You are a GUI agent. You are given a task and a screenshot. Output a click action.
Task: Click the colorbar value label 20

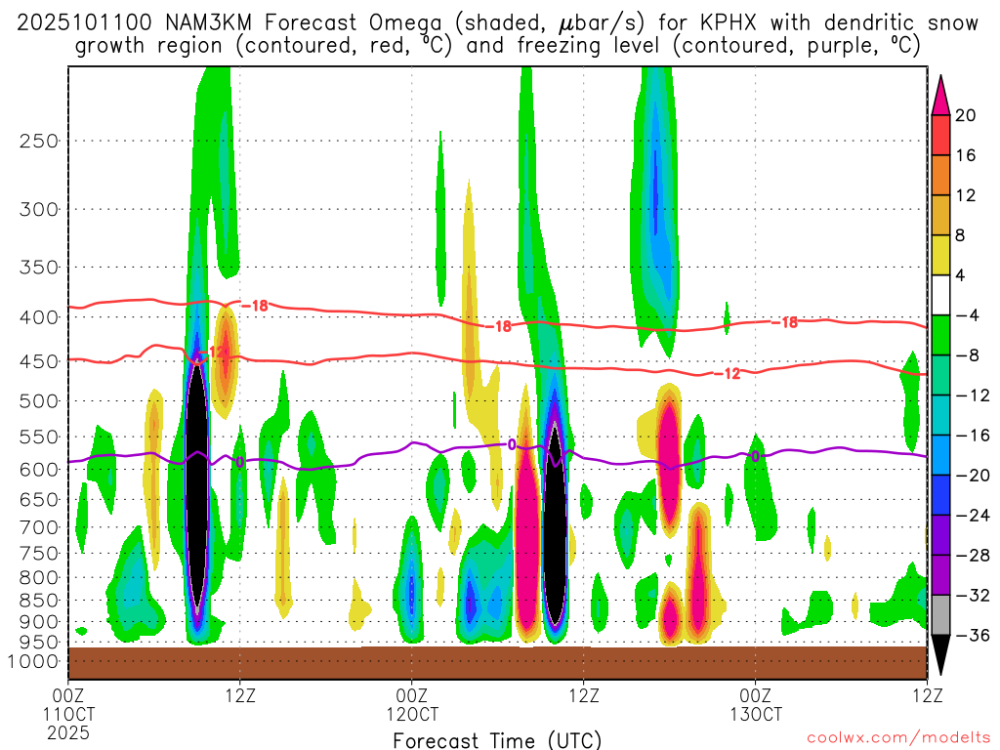click(966, 115)
